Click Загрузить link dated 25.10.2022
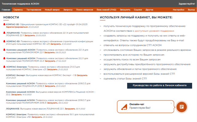 [37, 117]
